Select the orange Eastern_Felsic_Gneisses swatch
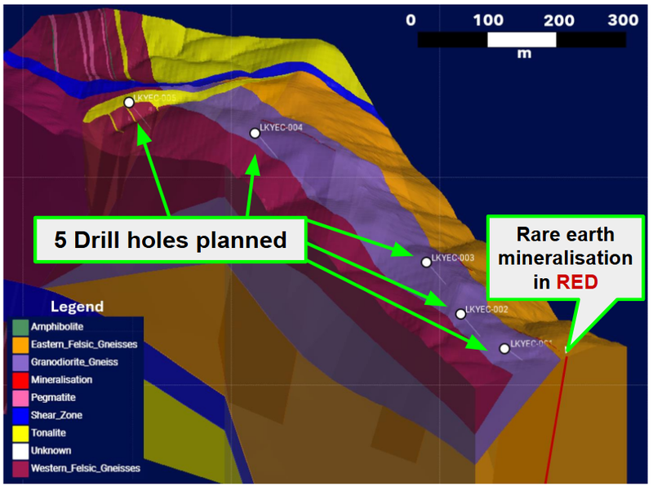The height and width of the screenshot is (486, 653). tap(21, 344)
